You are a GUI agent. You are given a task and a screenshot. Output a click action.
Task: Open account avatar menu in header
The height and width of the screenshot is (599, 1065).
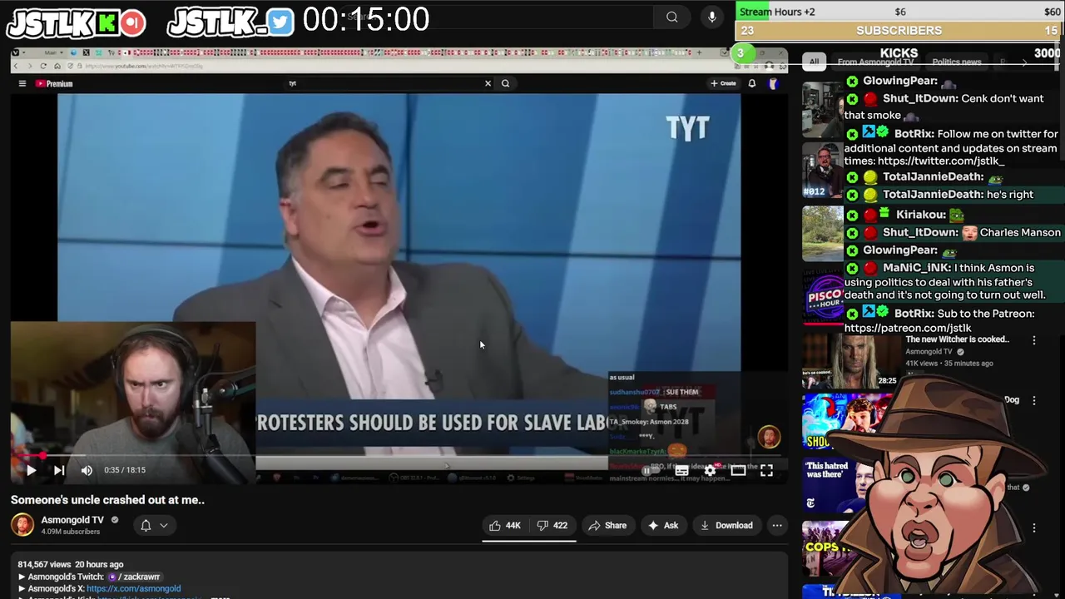coord(774,83)
